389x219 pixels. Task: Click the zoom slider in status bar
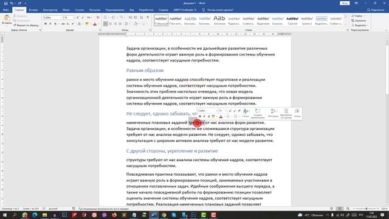pos(366,209)
